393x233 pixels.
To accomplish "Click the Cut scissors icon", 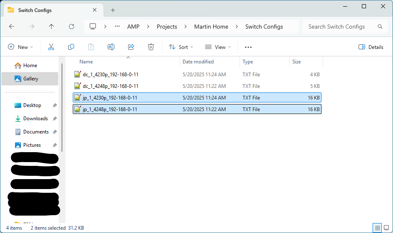I will (x=51, y=47).
